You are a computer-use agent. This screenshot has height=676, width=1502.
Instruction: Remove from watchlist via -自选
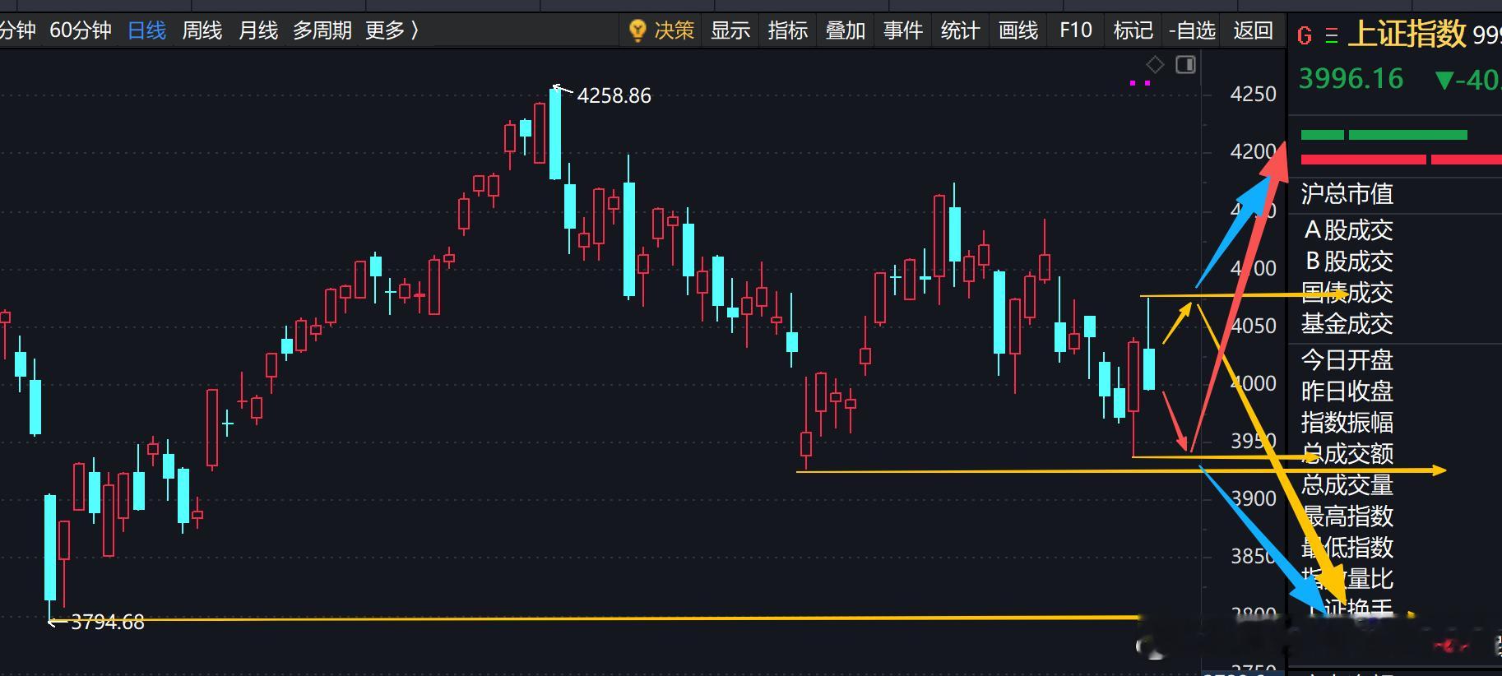(1193, 31)
